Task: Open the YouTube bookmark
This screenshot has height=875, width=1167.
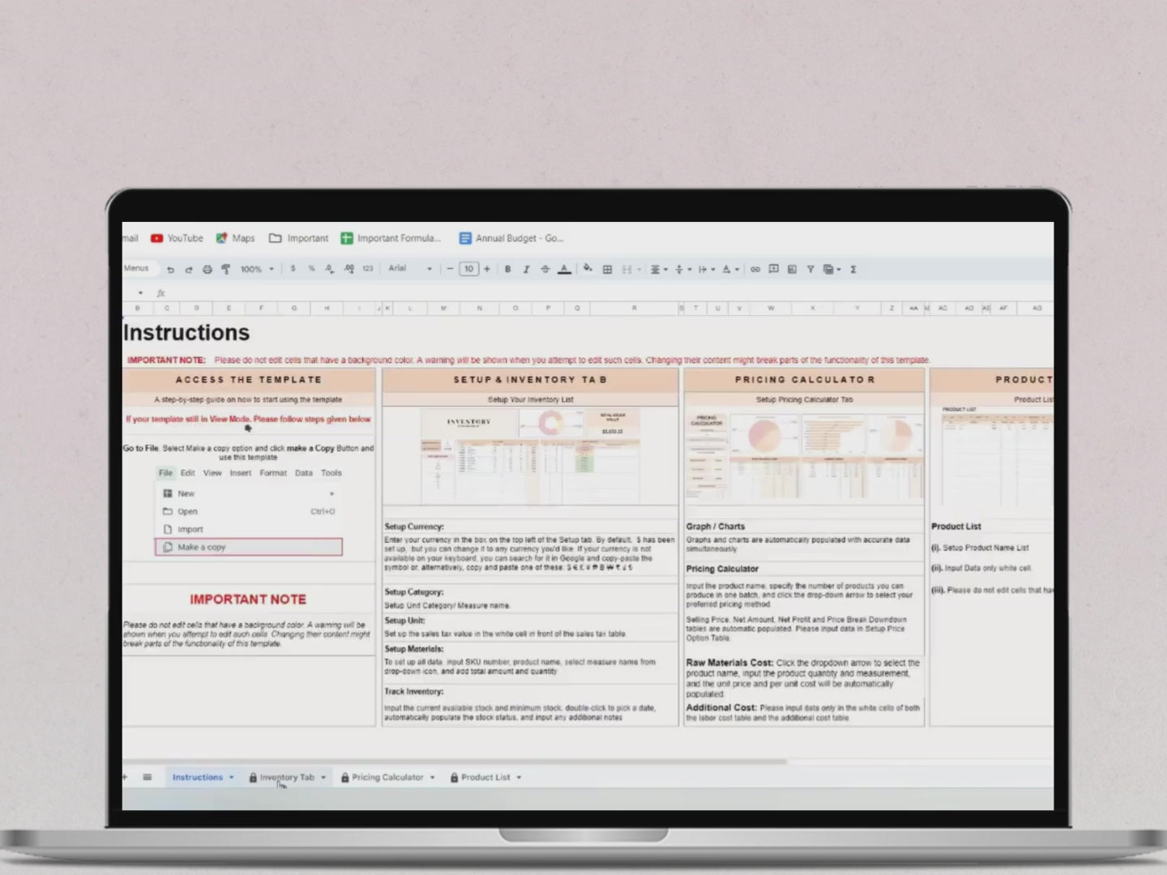Action: pyautogui.click(x=177, y=238)
